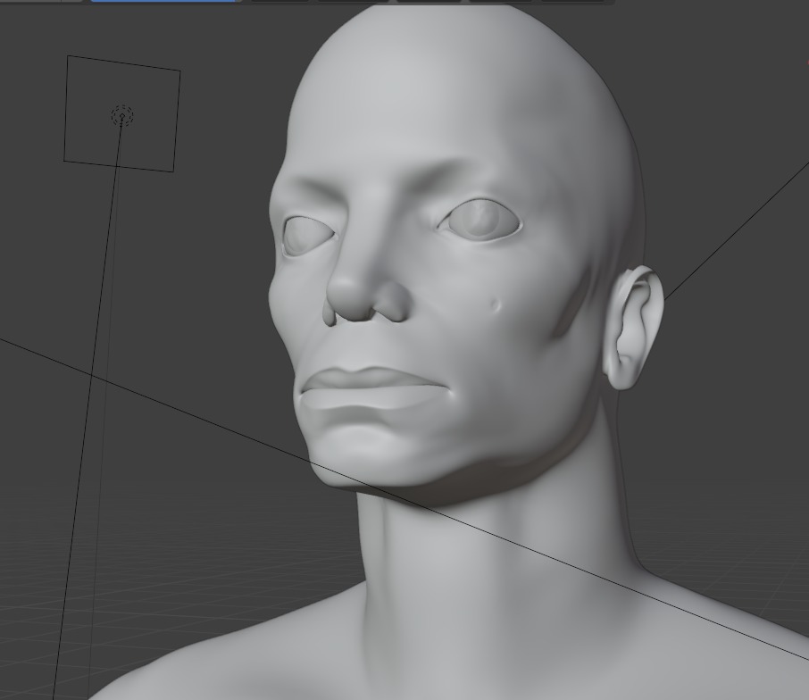Click the head model's ear
Viewport: 809px width, 700px height.
click(633, 328)
